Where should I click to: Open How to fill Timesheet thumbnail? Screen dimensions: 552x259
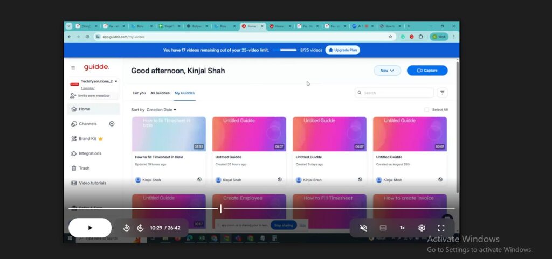click(169, 134)
